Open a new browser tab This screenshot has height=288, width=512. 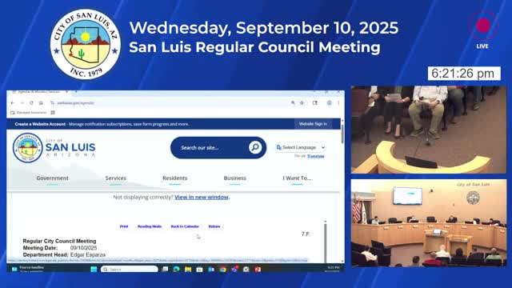pyautogui.click(x=76, y=92)
